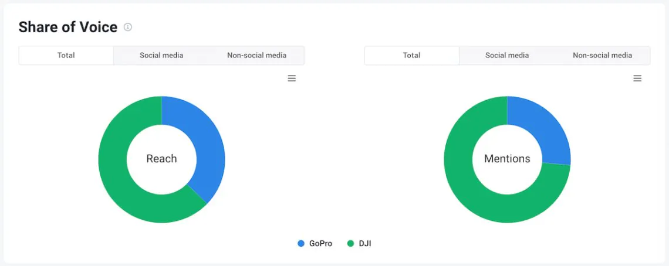The image size is (669, 266).
Task: Click the Mentions label in the donut center
Action: pos(507,159)
